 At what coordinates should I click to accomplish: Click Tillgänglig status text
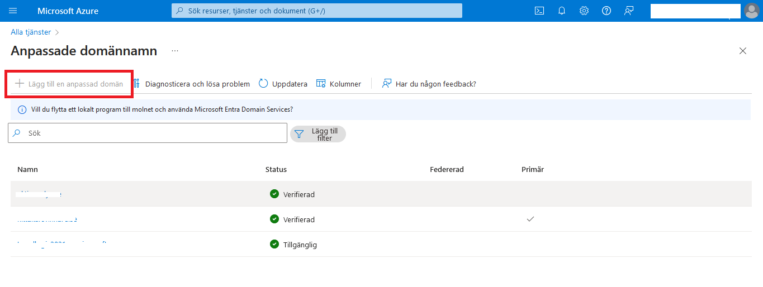300,245
